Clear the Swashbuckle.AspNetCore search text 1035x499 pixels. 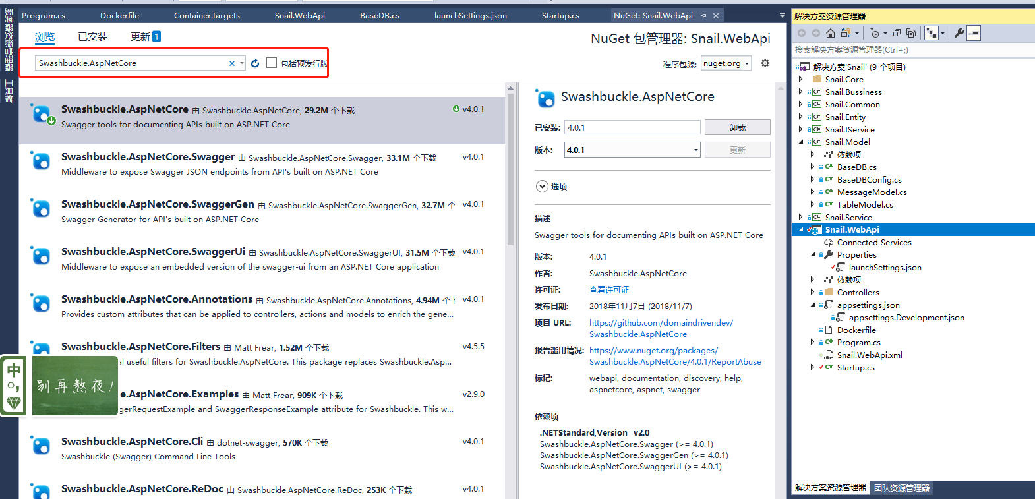(x=232, y=63)
